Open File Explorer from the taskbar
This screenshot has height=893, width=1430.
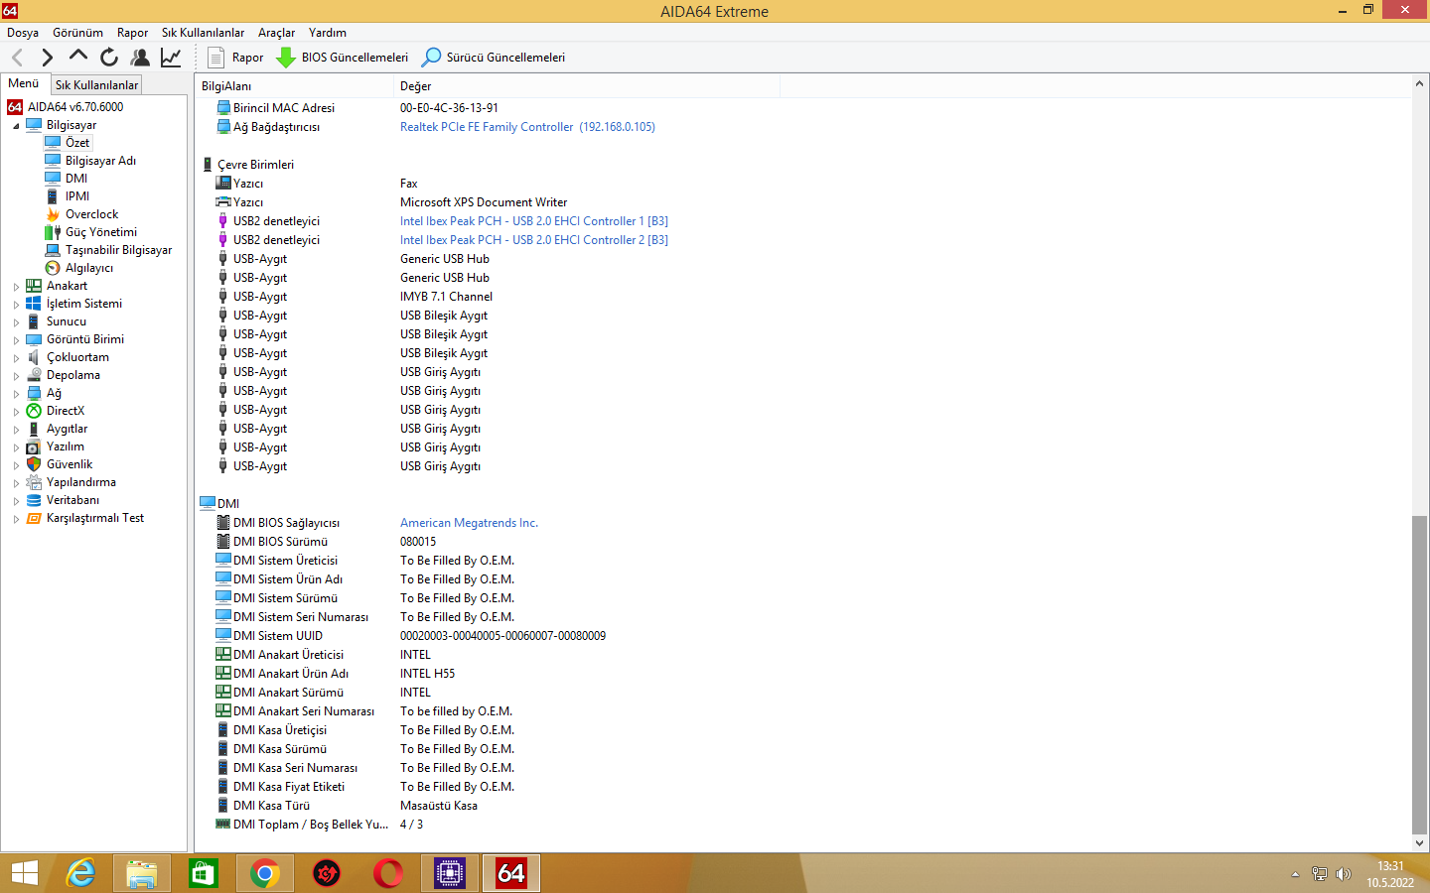pos(142,873)
